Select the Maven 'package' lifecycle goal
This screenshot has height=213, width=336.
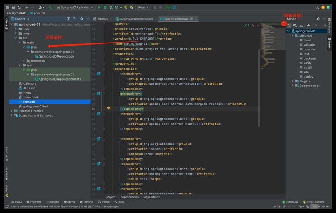(310, 58)
